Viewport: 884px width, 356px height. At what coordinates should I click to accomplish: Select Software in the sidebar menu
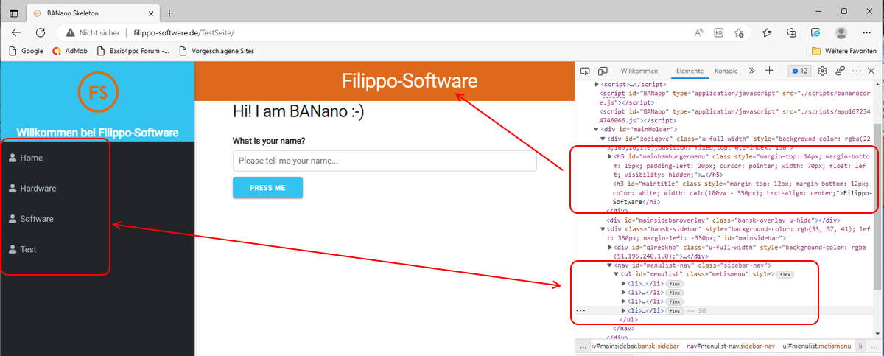tap(37, 219)
